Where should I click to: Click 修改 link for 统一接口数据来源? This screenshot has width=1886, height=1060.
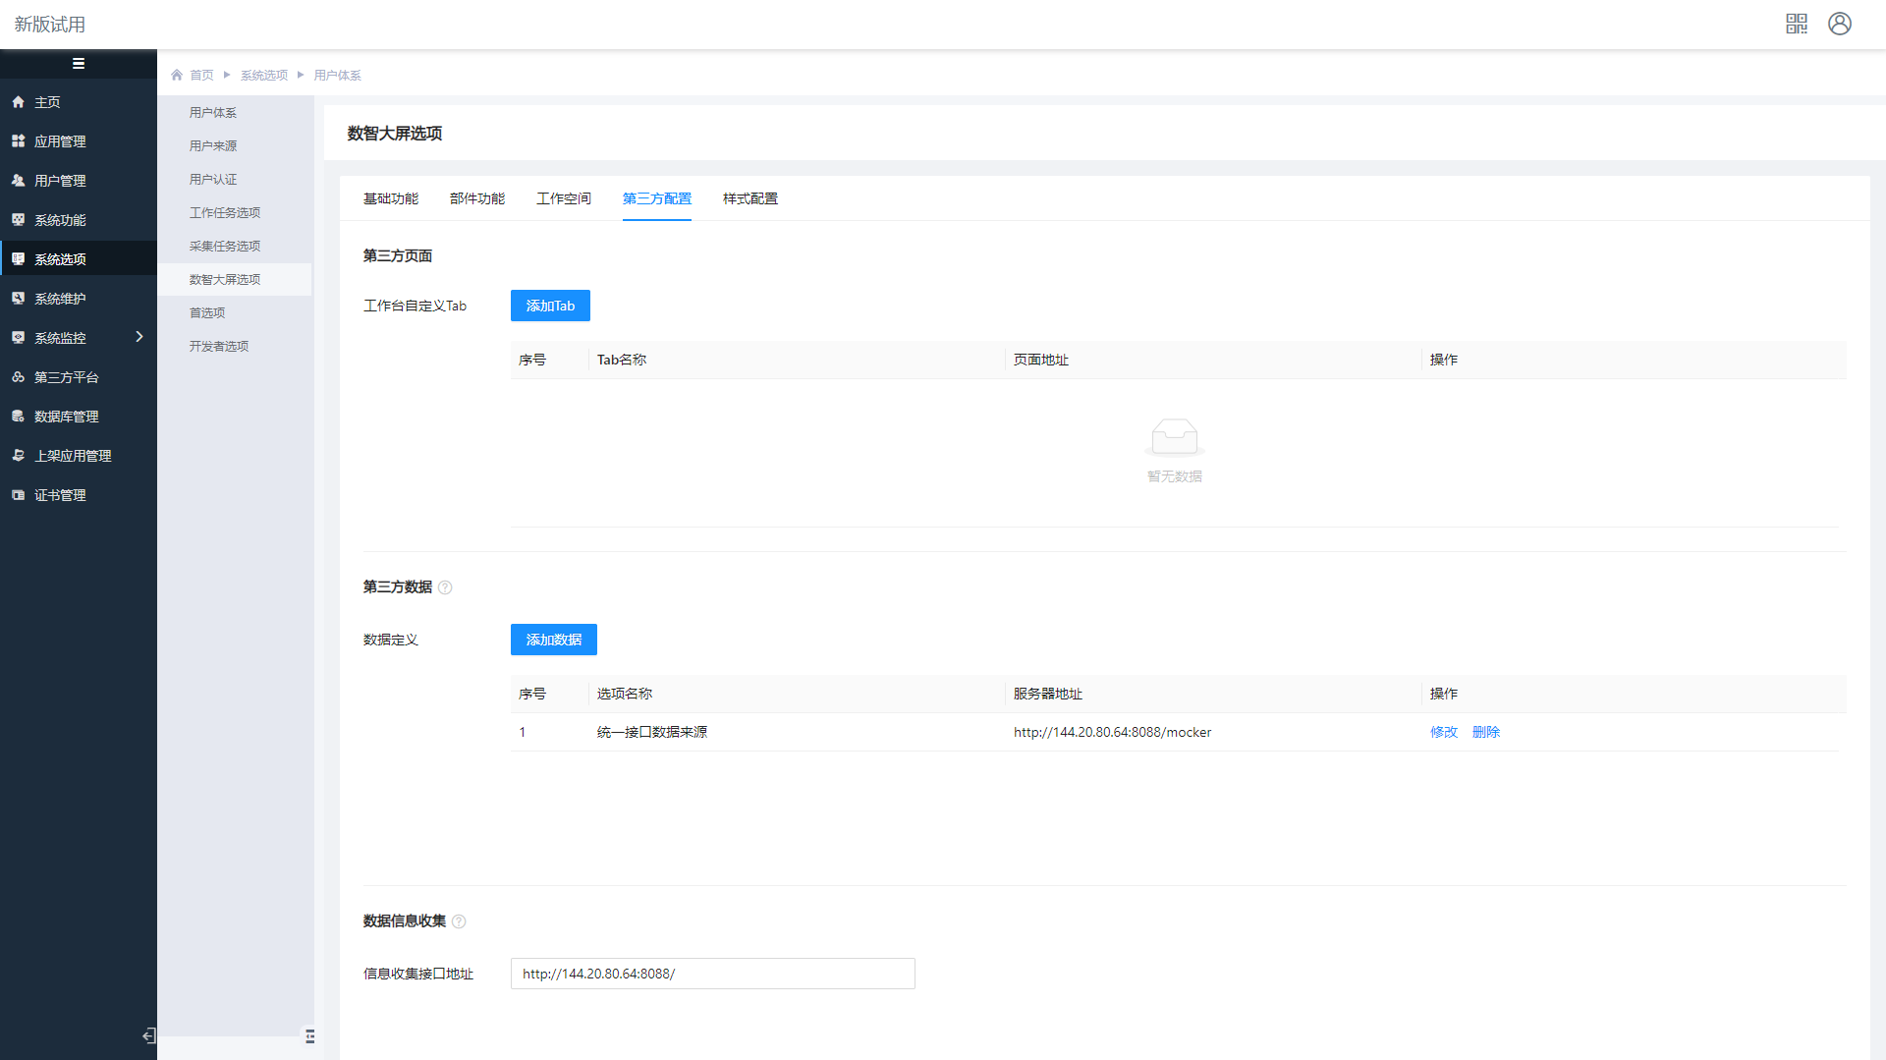click(x=1444, y=732)
